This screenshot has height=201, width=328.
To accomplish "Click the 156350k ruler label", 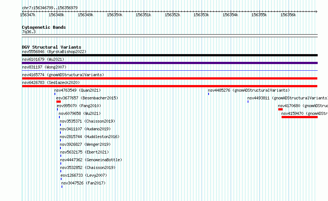I will [115, 15].
